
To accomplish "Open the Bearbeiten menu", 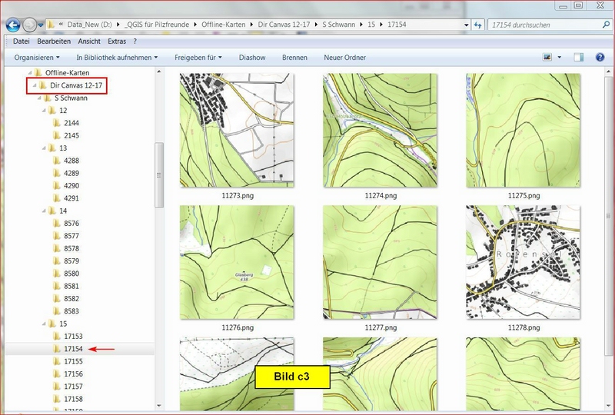I will point(54,41).
